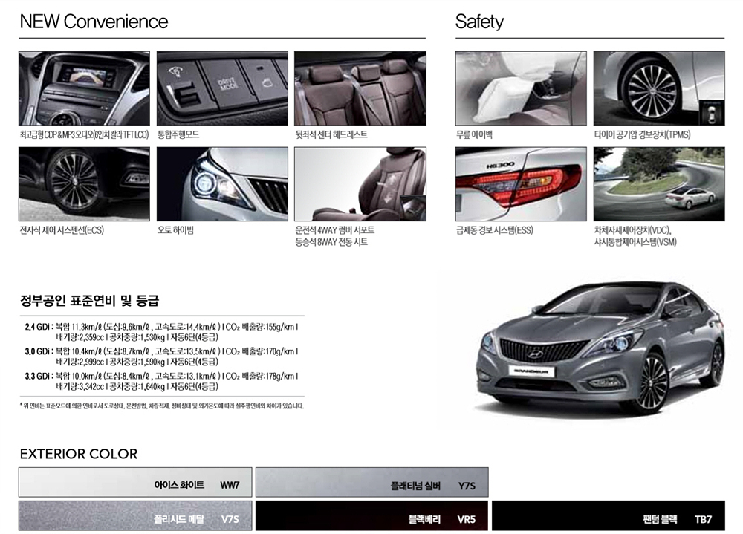Image resolution: width=743 pixels, height=534 pixels.
Task: Click the TPMS tire pressure warning image
Action: point(658,88)
